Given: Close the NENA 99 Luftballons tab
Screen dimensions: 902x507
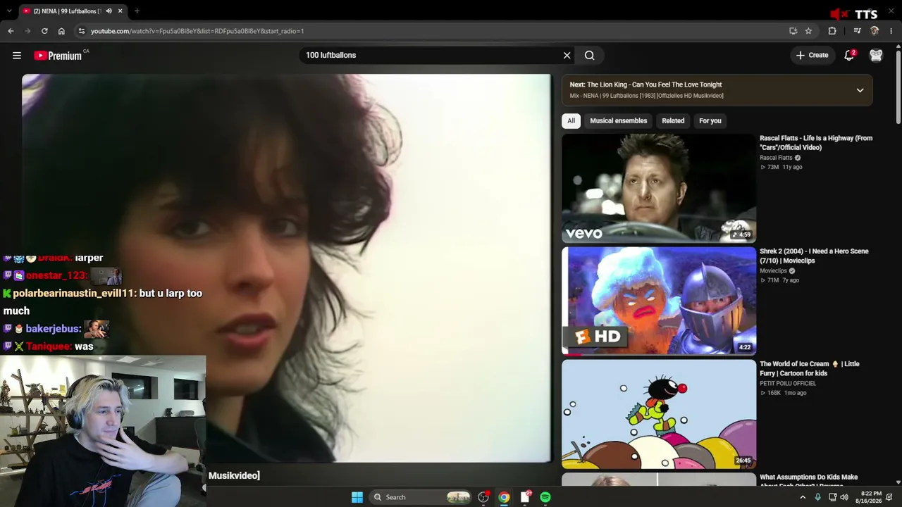Looking at the screenshot, I should (x=121, y=11).
